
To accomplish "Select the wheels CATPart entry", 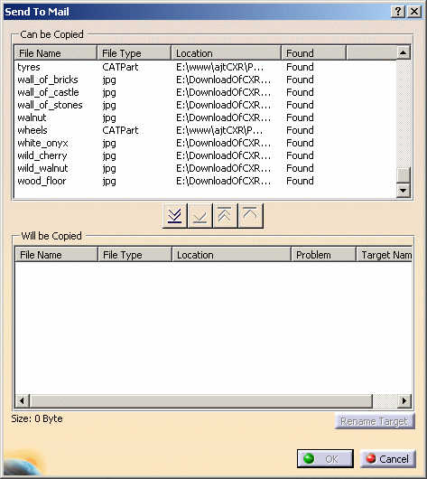I will click(x=205, y=130).
